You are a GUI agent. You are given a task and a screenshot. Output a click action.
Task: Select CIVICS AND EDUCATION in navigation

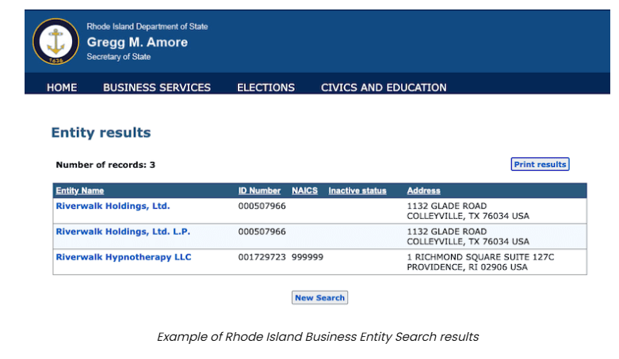(x=384, y=88)
